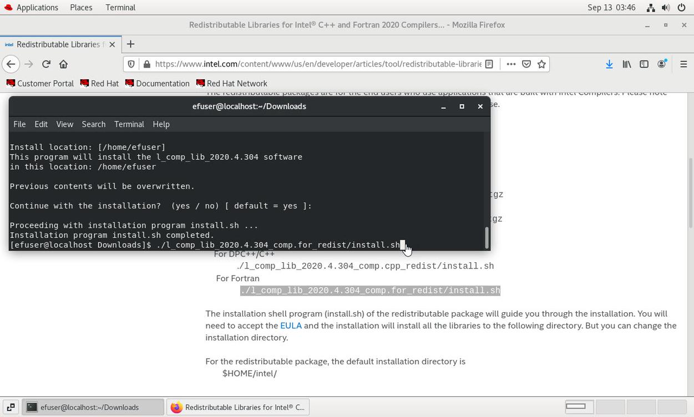
Task: Click the Firefox URL address field
Action: click(316, 64)
